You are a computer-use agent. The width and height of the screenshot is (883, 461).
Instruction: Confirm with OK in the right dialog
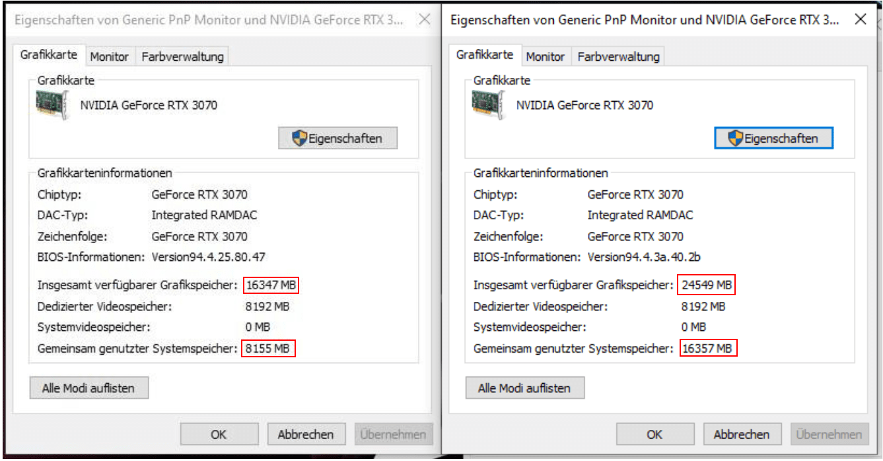(654, 435)
